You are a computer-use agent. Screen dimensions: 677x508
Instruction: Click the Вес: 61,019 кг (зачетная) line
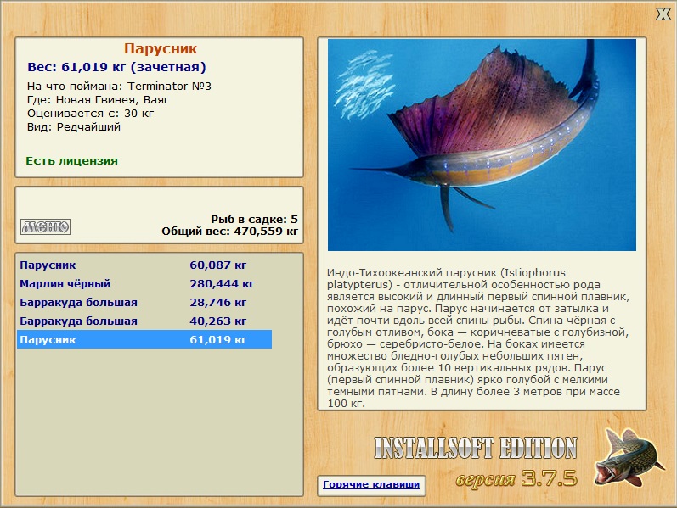coord(116,67)
